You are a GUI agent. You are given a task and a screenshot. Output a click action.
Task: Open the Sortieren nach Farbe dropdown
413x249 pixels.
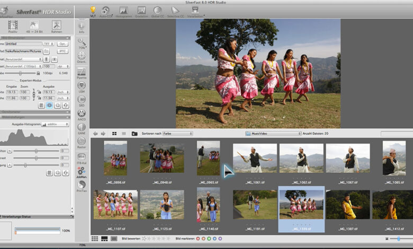click(x=177, y=134)
